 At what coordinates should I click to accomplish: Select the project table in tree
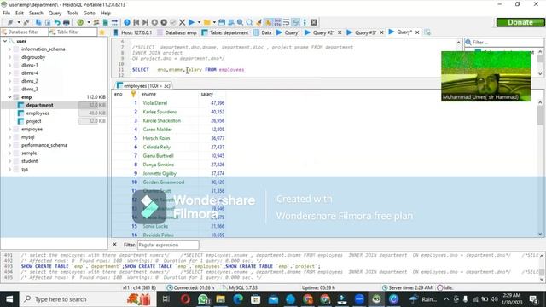(33, 121)
